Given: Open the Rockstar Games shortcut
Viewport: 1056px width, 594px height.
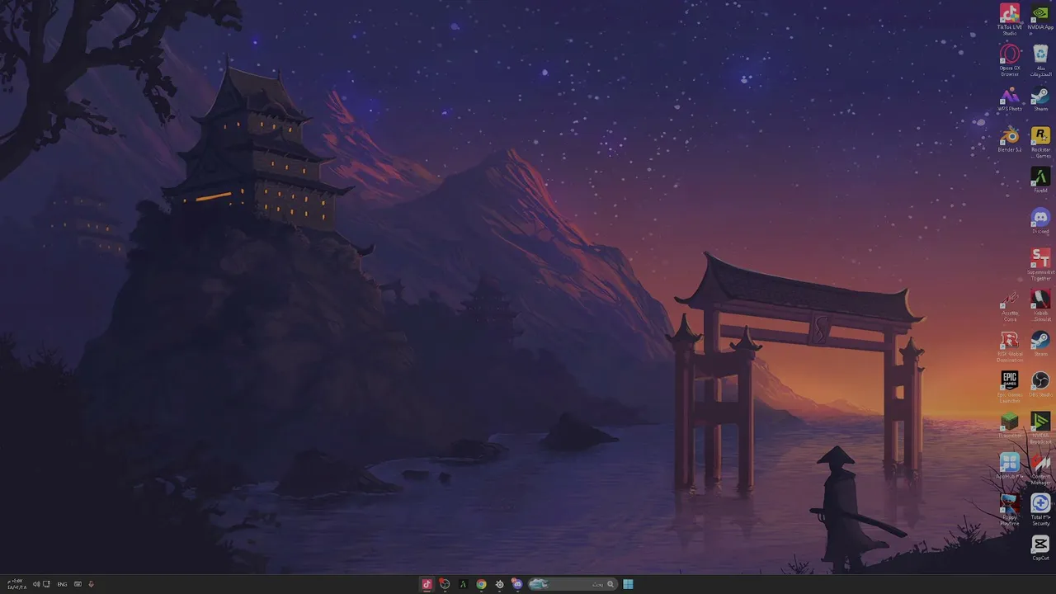Looking at the screenshot, I should [x=1040, y=141].
